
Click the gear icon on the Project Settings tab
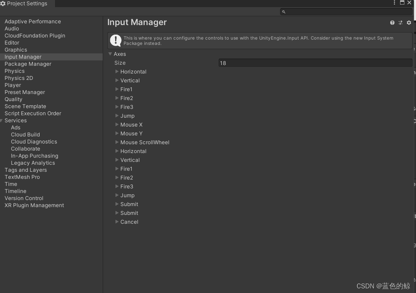coord(4,3)
